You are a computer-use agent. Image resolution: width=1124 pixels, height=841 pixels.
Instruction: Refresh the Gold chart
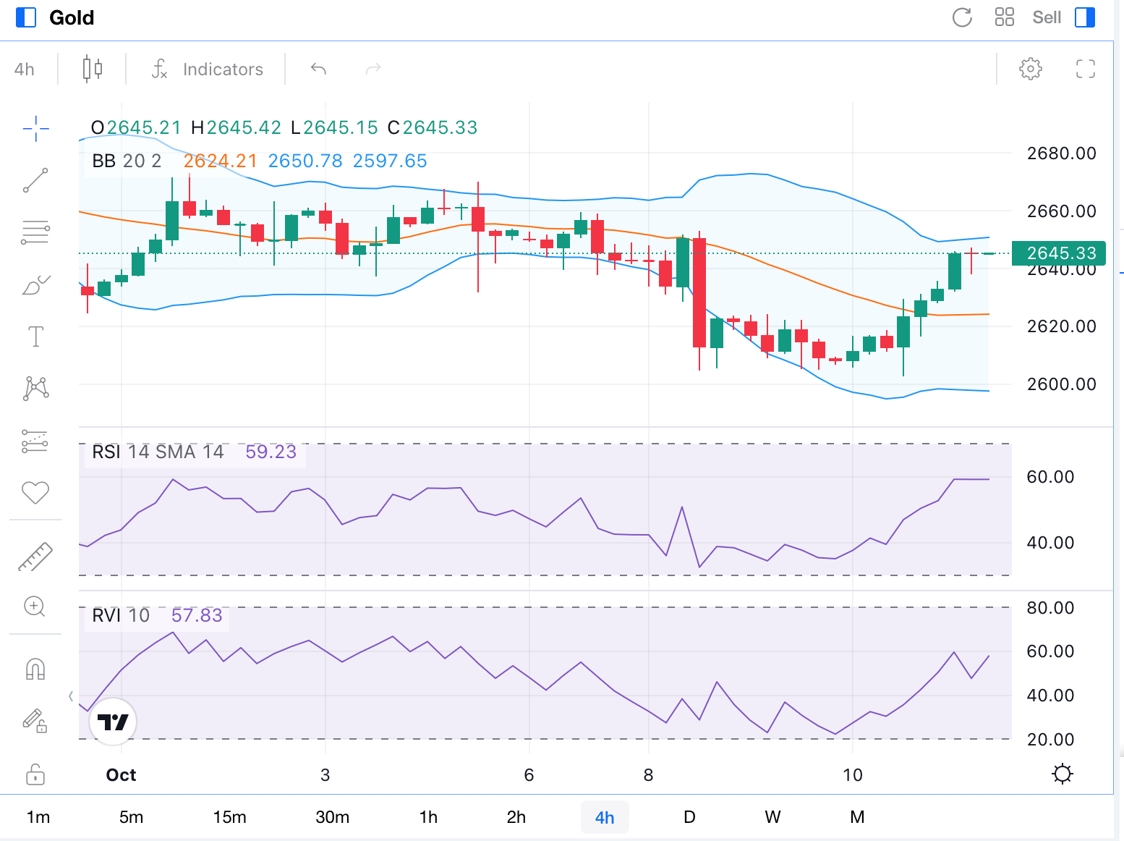point(962,17)
